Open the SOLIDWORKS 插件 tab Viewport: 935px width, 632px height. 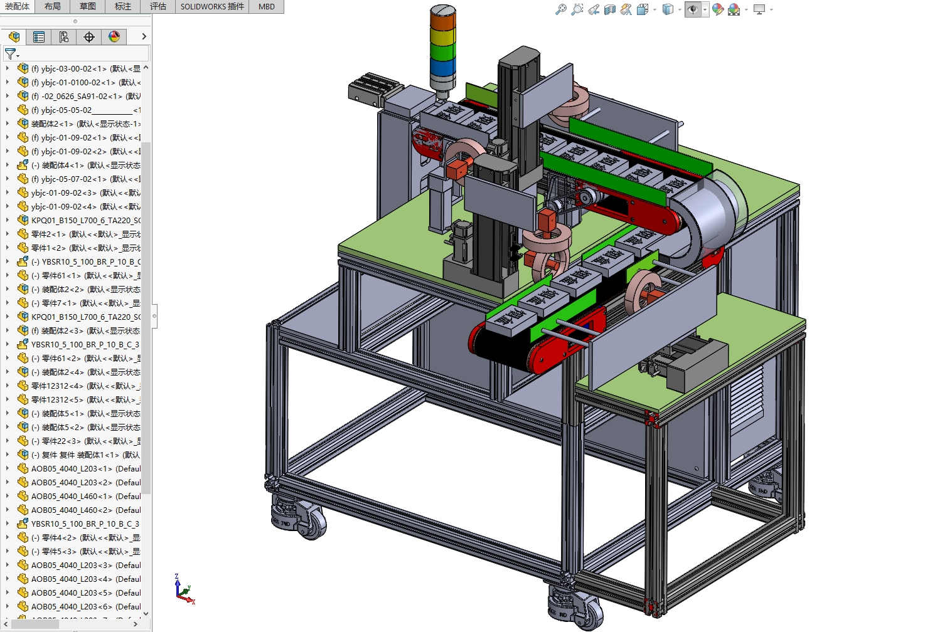212,6
